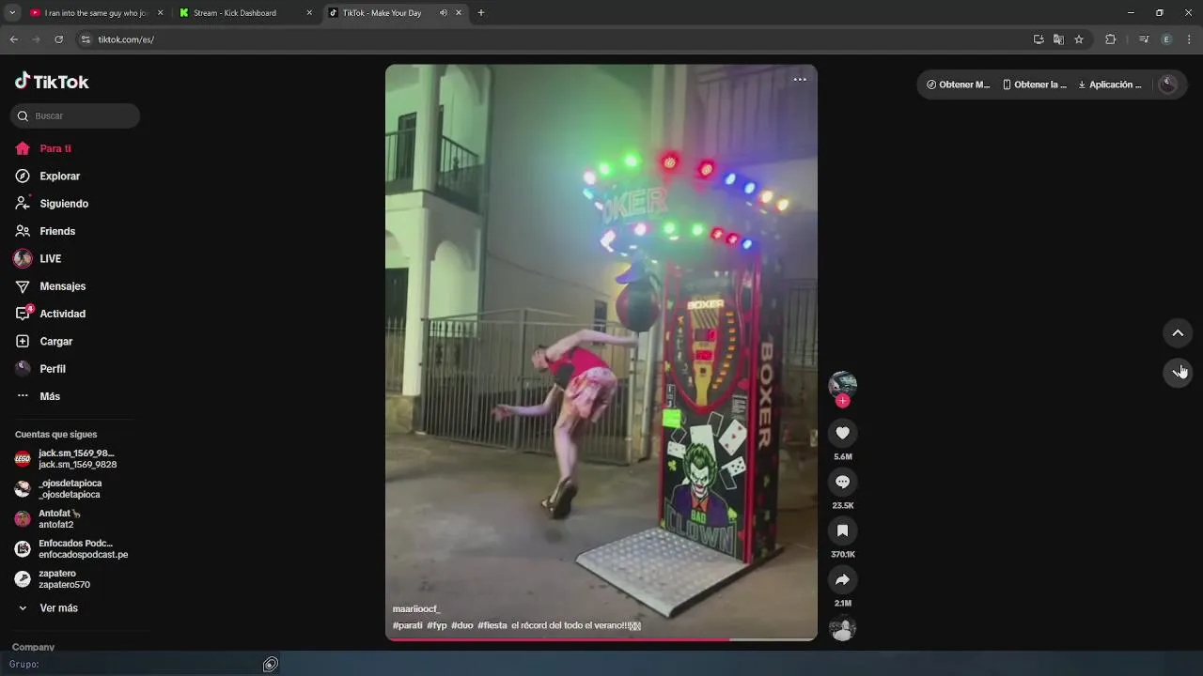The height and width of the screenshot is (676, 1203).
Task: Open a new browser tab
Action: [481, 13]
